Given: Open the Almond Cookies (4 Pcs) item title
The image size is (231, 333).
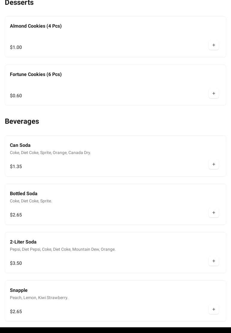Looking at the screenshot, I should point(36,26).
